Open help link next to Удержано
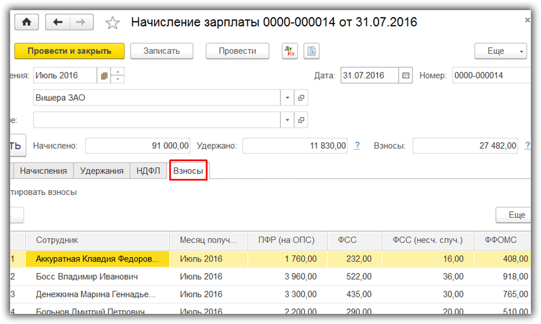 357,146
